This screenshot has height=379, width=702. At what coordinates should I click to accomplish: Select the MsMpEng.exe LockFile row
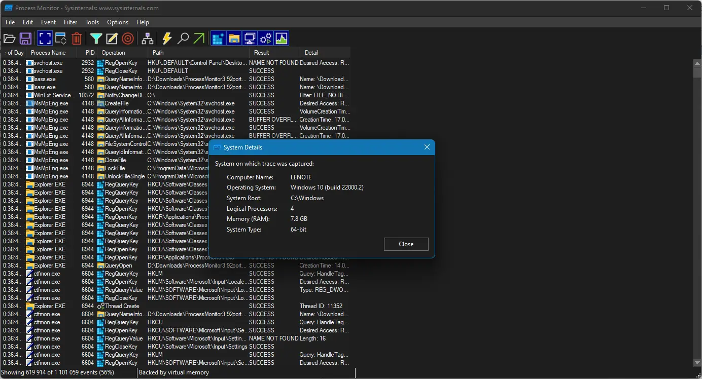pos(106,168)
